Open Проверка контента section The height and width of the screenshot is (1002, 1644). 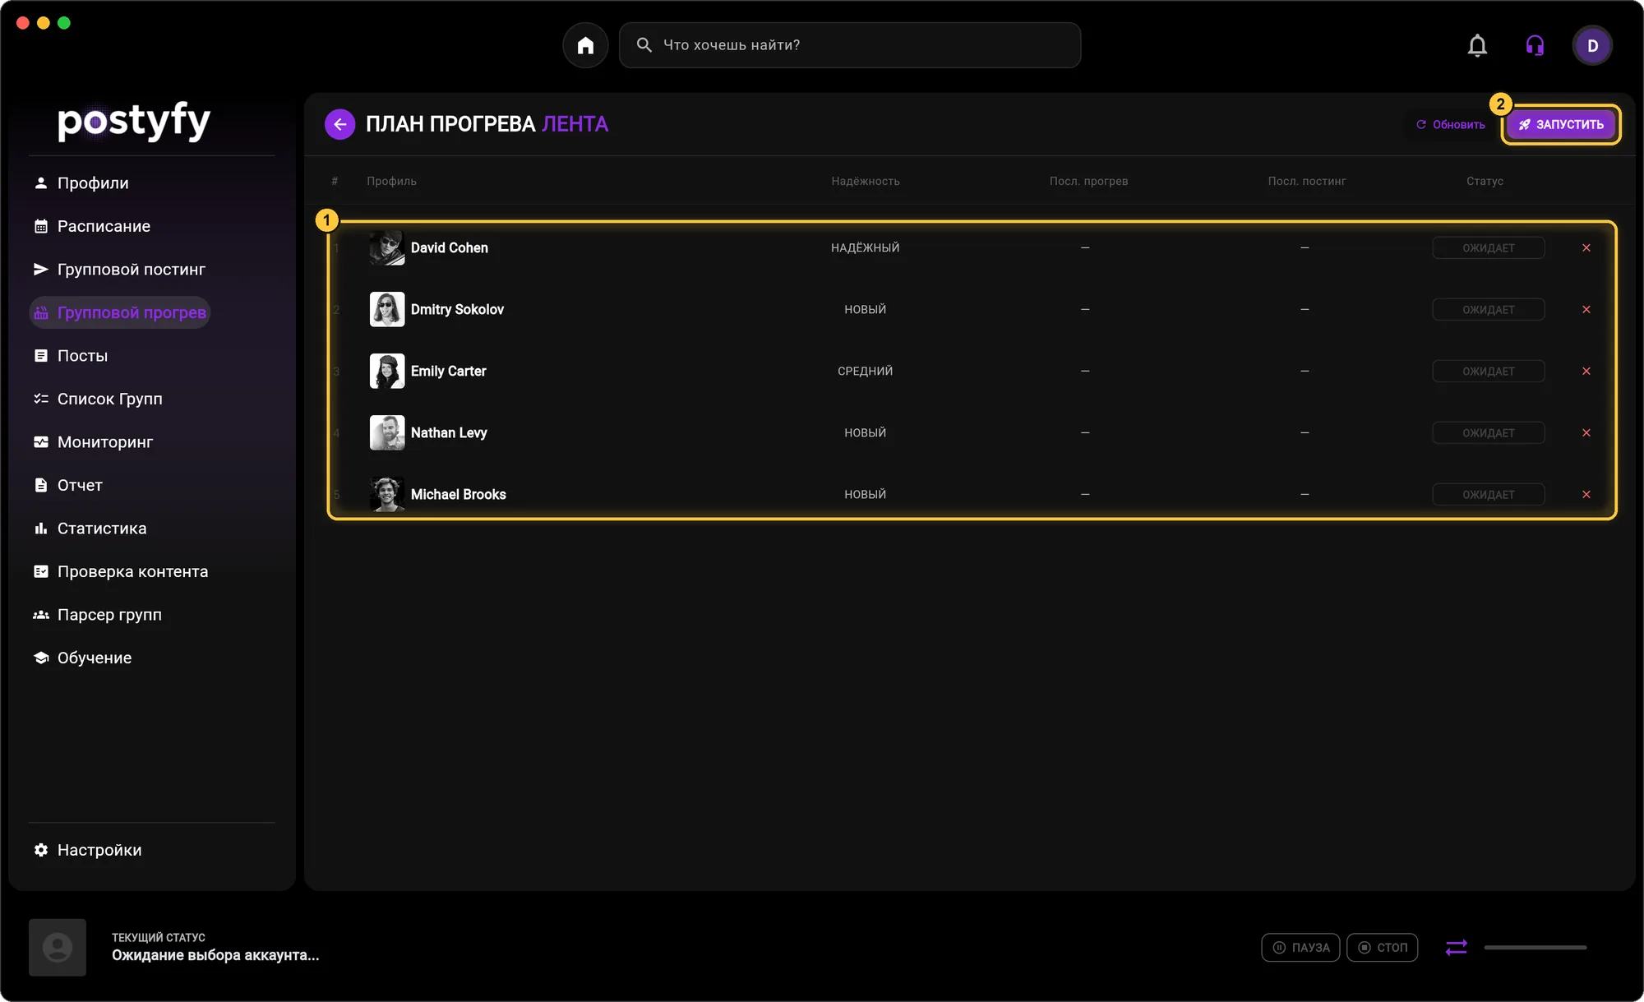pyautogui.click(x=121, y=571)
